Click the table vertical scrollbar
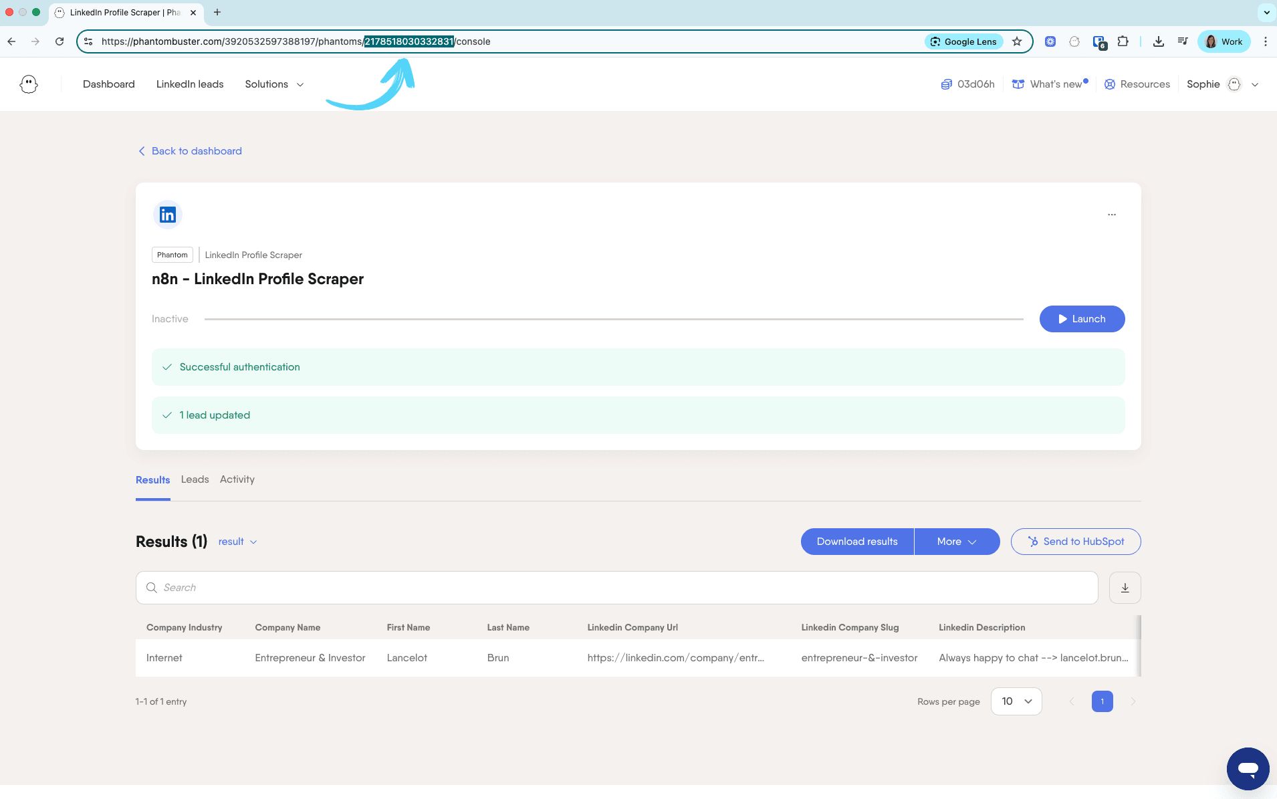Viewport: 1277px width, 799px height. click(1139, 645)
